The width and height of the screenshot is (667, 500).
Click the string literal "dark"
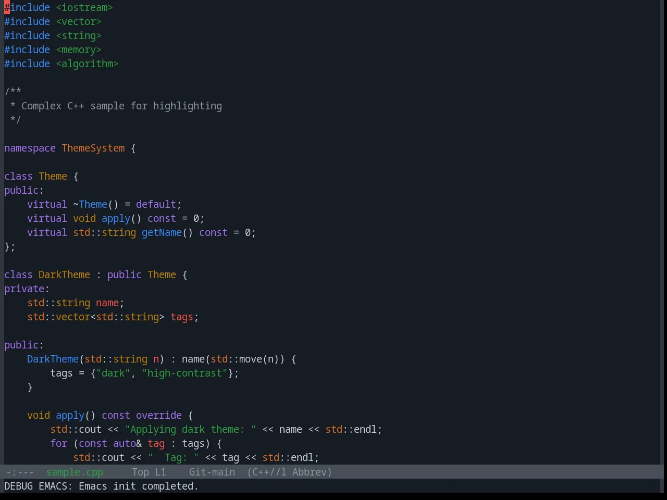coord(113,373)
